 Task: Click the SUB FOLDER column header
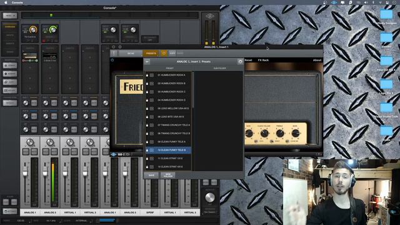coord(219,68)
